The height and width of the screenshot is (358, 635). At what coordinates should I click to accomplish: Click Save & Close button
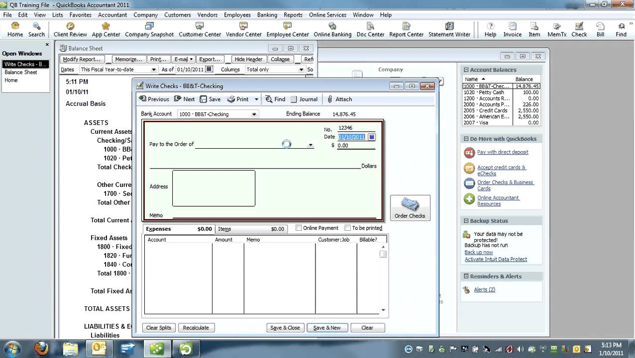285,328
